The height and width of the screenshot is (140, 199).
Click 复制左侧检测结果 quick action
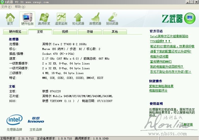pos(161,86)
